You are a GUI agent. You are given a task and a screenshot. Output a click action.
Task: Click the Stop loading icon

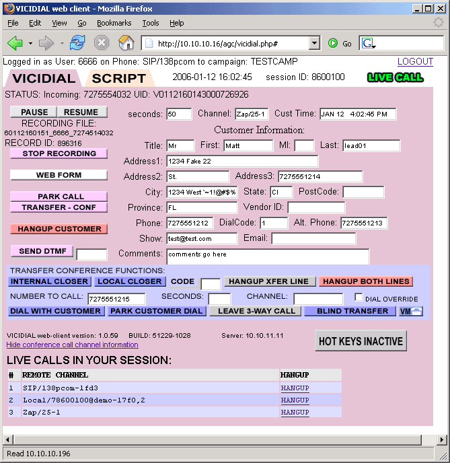(101, 43)
